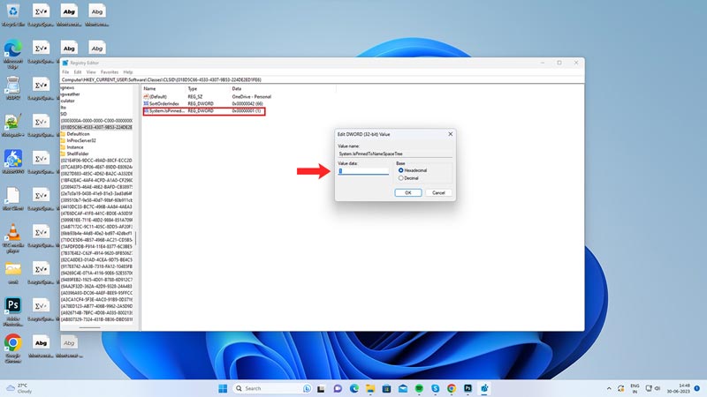Show hidden system tray icons

609,388
